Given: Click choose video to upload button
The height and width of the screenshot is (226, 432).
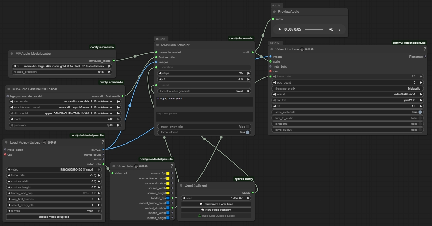Looking at the screenshot, I should [x=54, y=217].
